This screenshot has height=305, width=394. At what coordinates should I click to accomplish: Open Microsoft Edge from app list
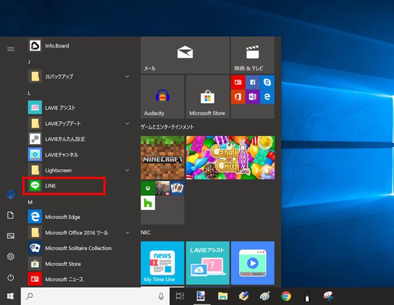(62, 217)
